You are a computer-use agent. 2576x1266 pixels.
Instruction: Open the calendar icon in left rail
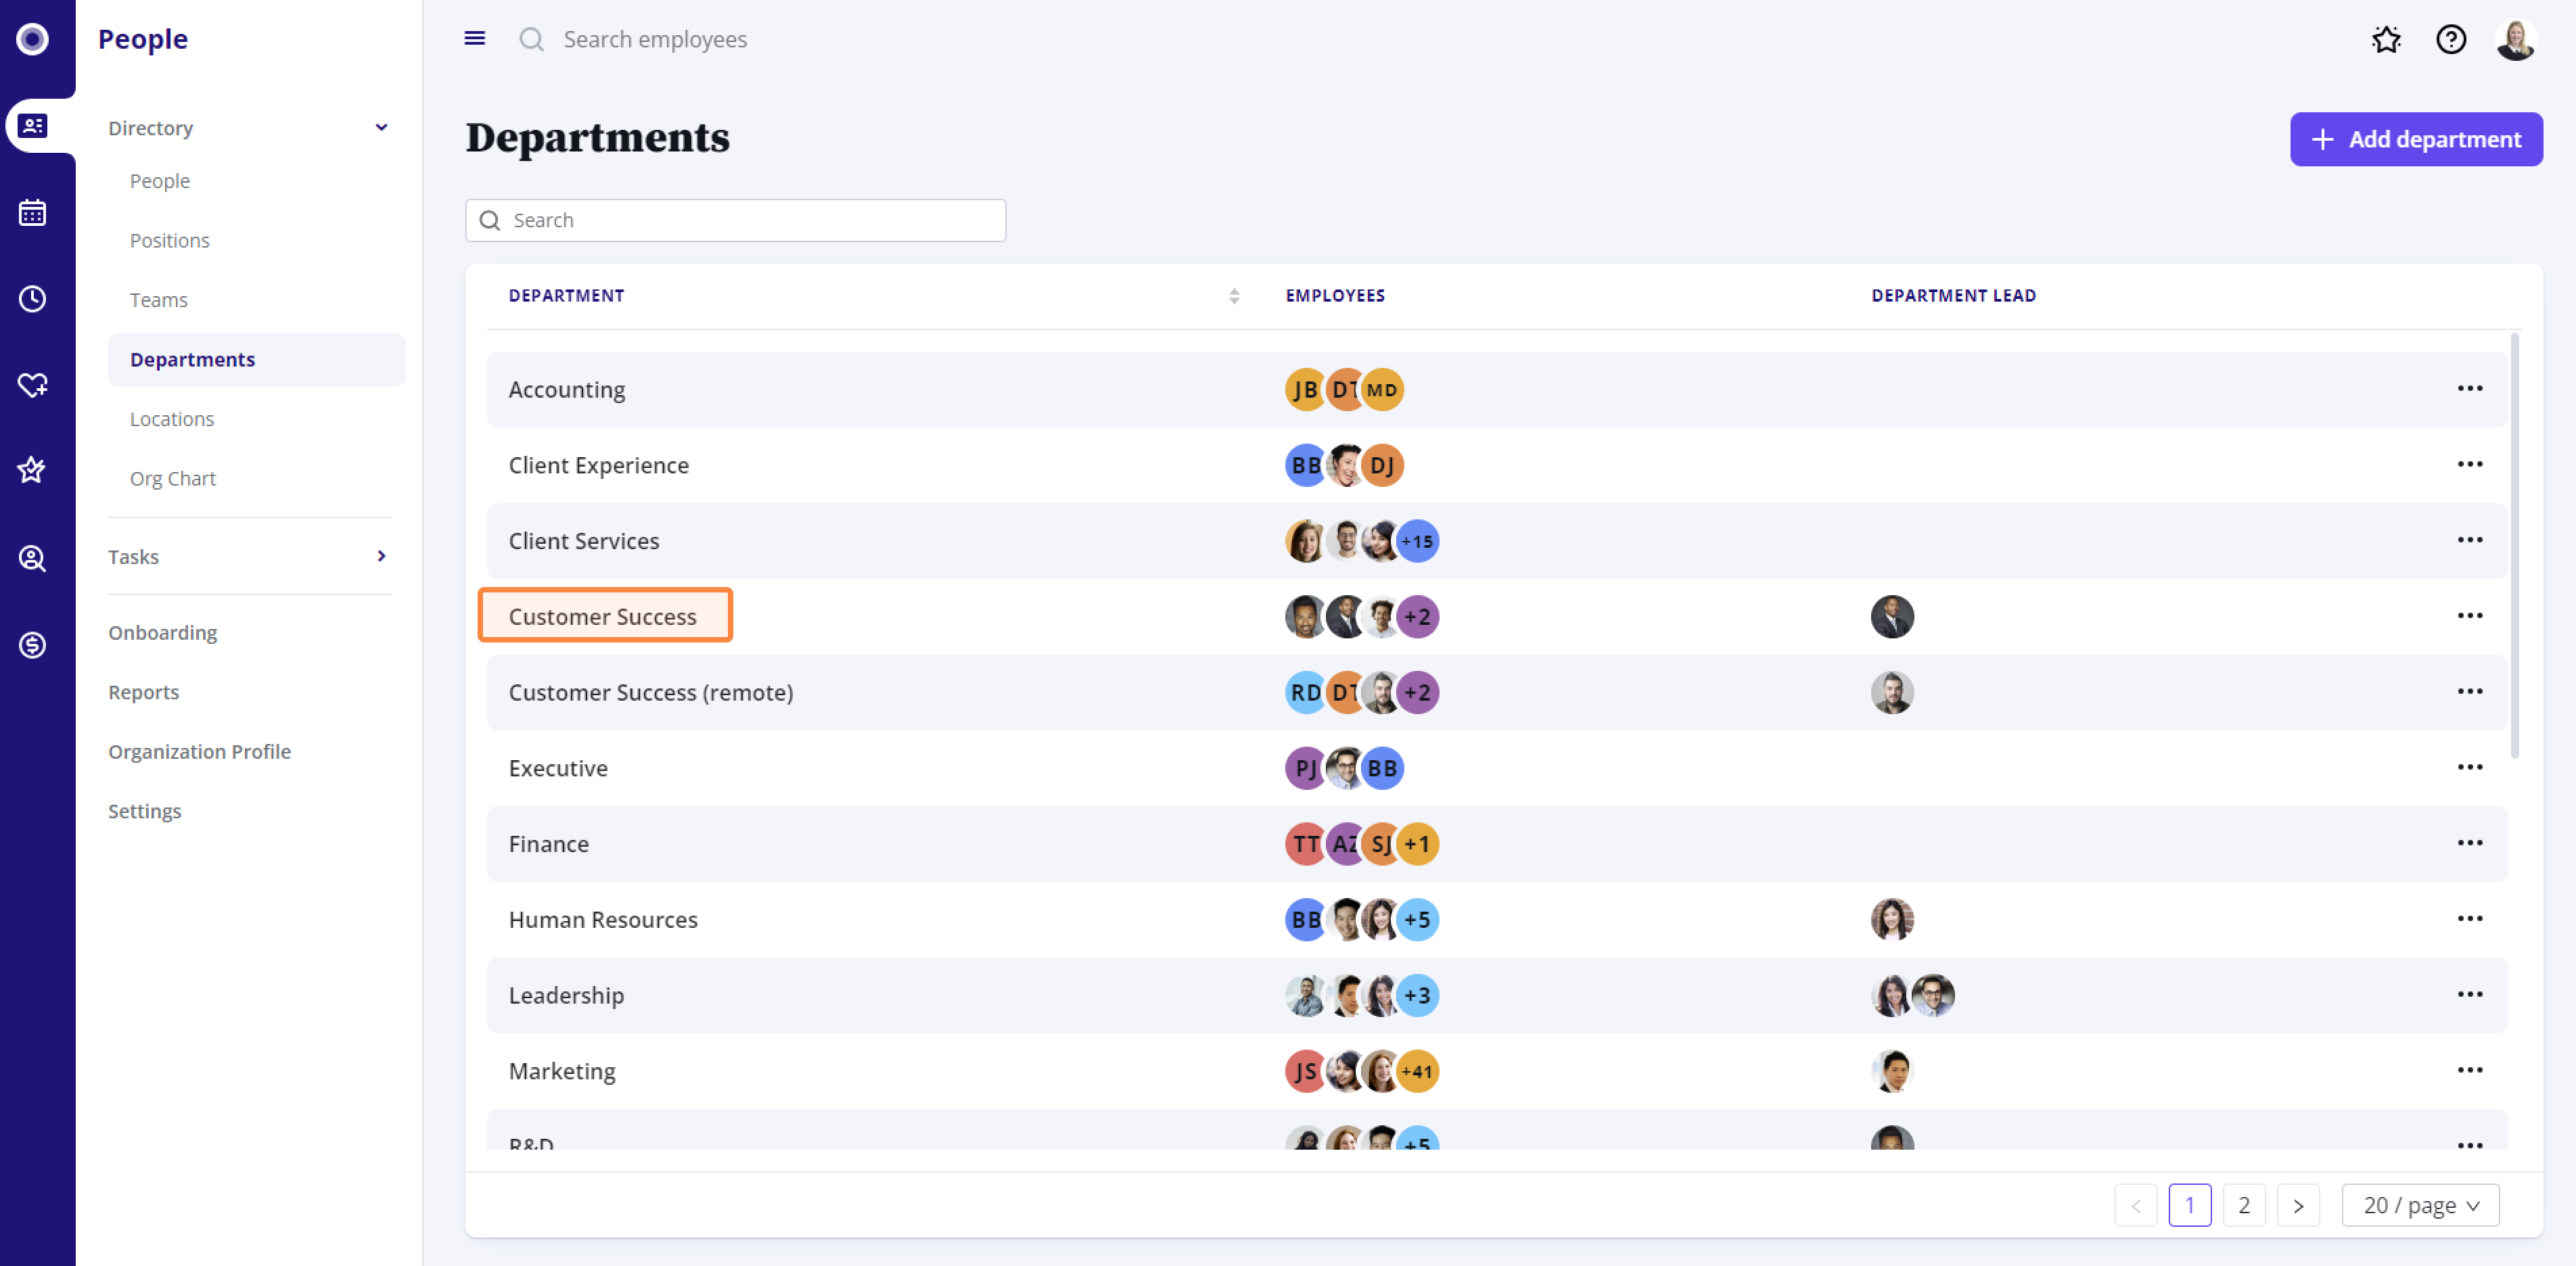(x=32, y=212)
